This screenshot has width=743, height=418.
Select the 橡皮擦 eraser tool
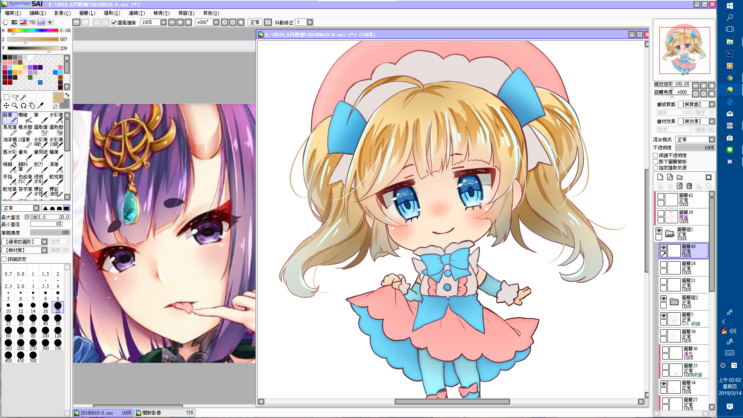point(25,130)
